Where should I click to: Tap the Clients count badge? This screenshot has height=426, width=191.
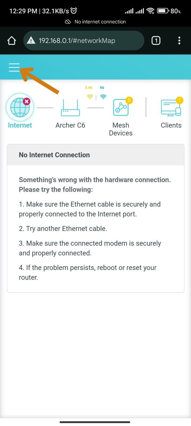(x=180, y=100)
